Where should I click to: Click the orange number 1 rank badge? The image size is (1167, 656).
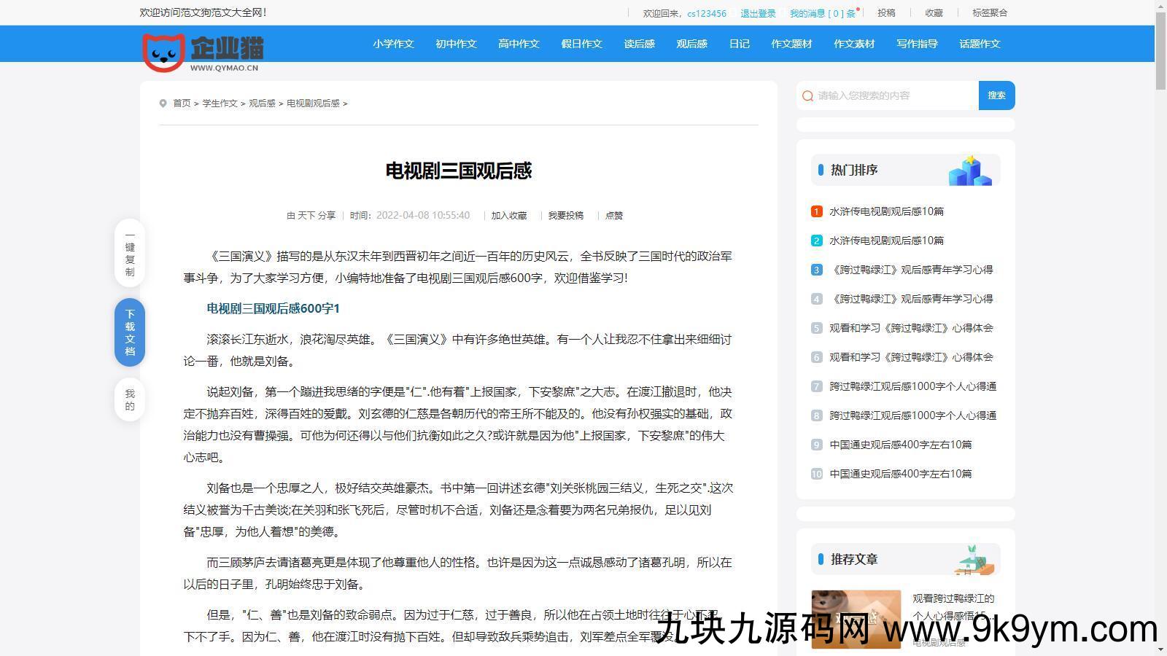816,211
